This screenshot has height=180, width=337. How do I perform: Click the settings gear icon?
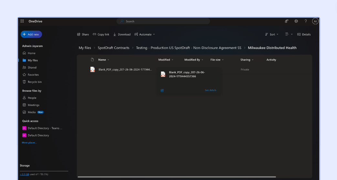(x=296, y=21)
